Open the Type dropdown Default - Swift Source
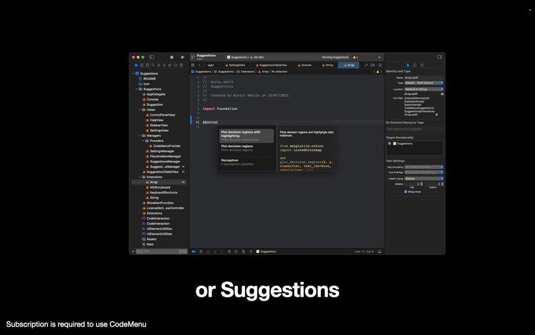Image resolution: width=535 pixels, height=335 pixels. click(x=423, y=83)
